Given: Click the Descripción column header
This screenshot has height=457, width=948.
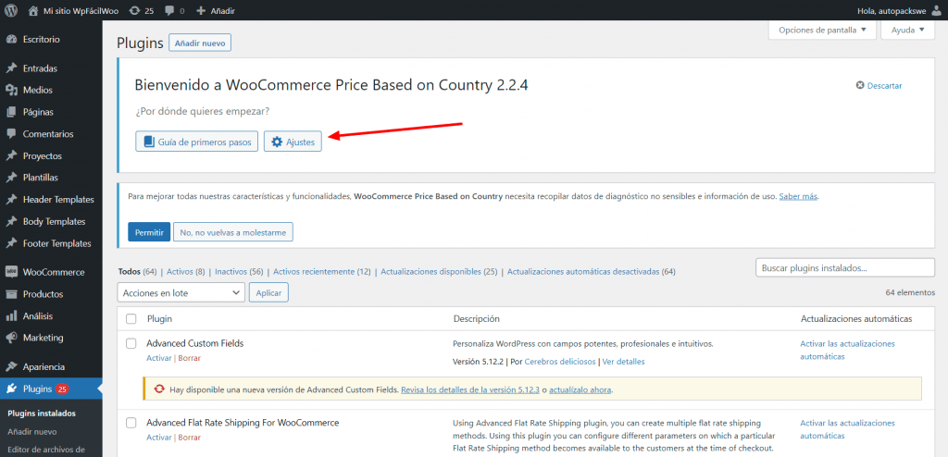Looking at the screenshot, I should point(477,318).
